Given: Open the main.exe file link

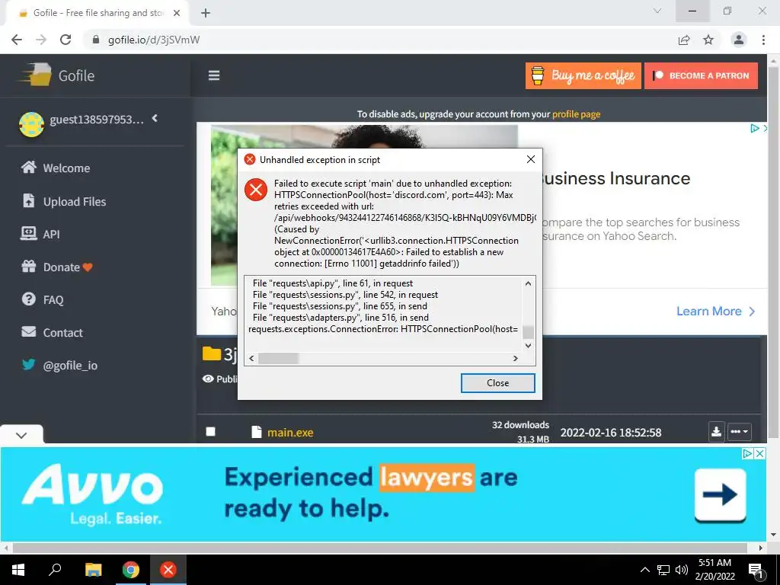Looking at the screenshot, I should point(290,433).
